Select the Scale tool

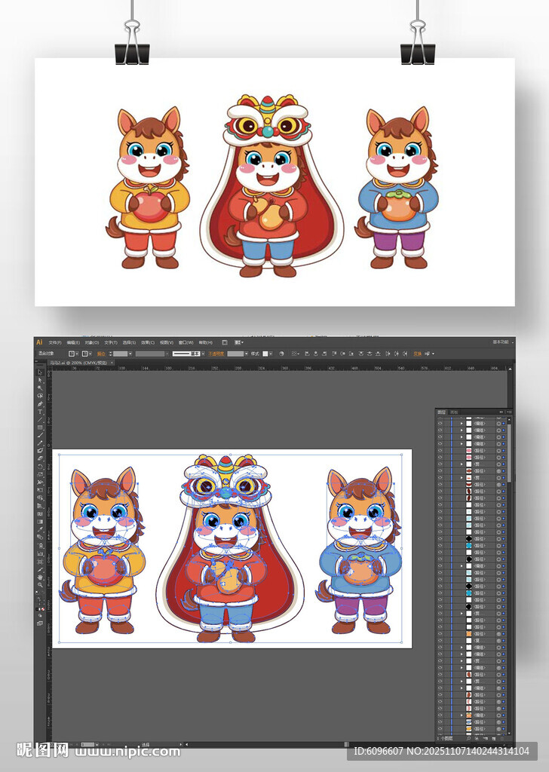(x=40, y=474)
